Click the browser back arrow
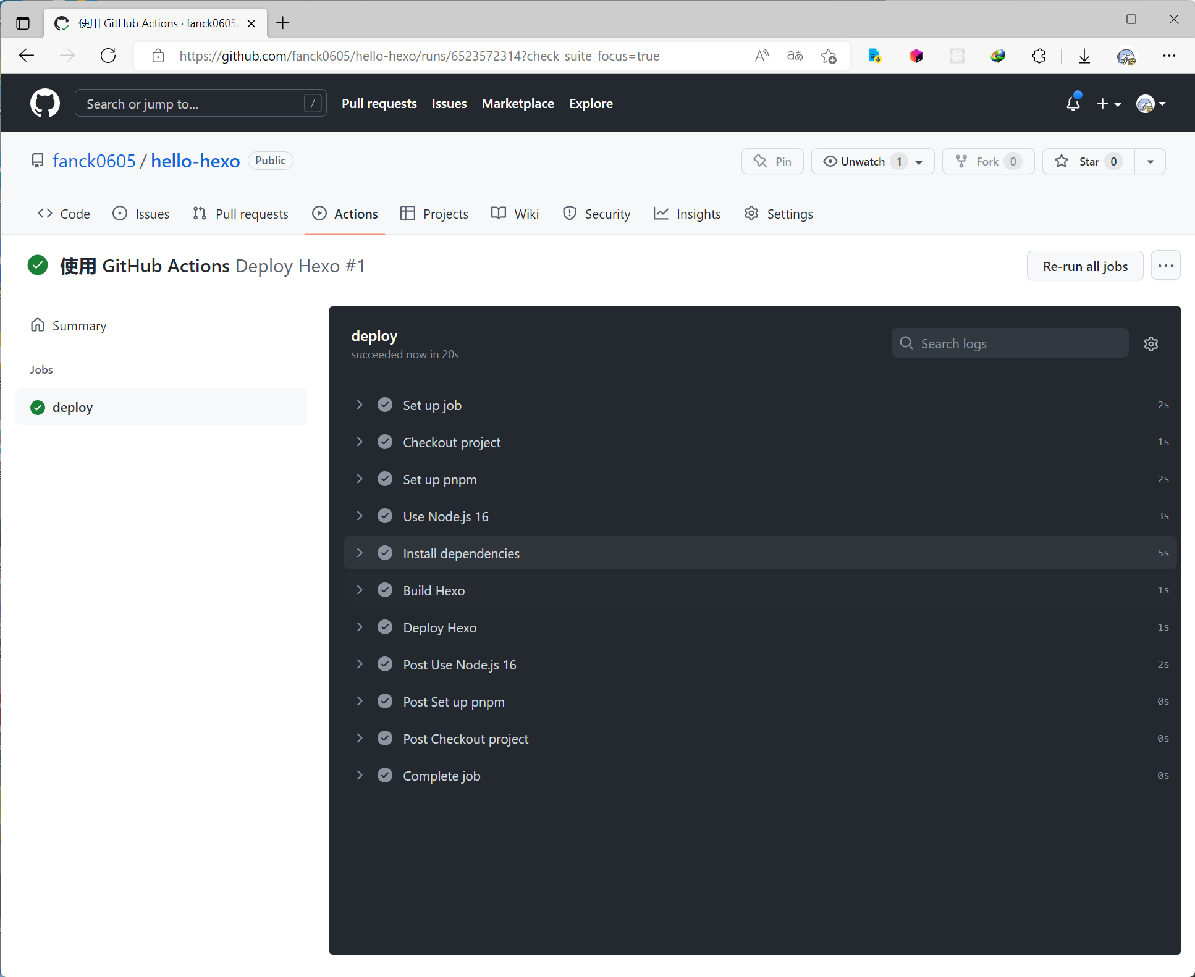The width and height of the screenshot is (1195, 977). point(27,56)
